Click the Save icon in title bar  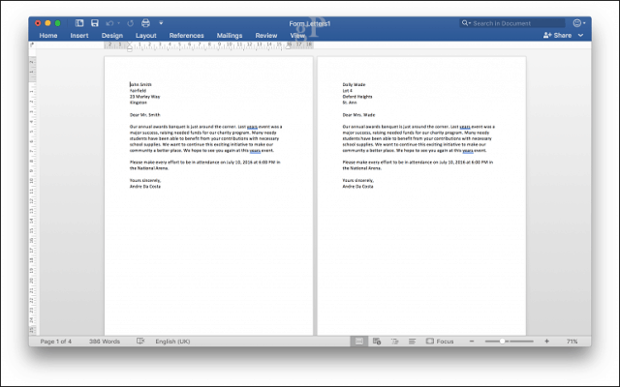95,23
